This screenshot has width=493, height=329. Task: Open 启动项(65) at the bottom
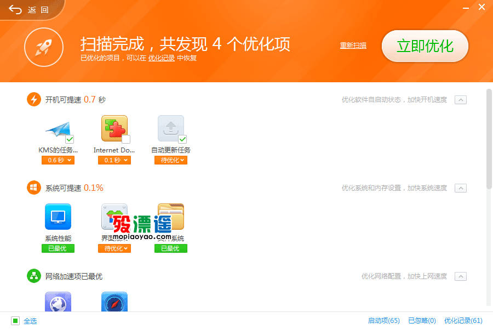click(x=384, y=320)
